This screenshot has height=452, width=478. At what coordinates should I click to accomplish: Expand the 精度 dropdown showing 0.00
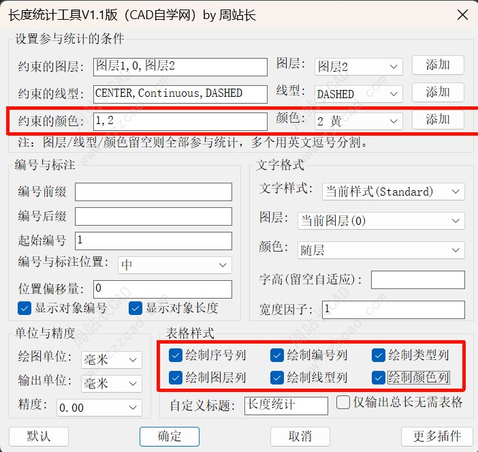(x=99, y=408)
